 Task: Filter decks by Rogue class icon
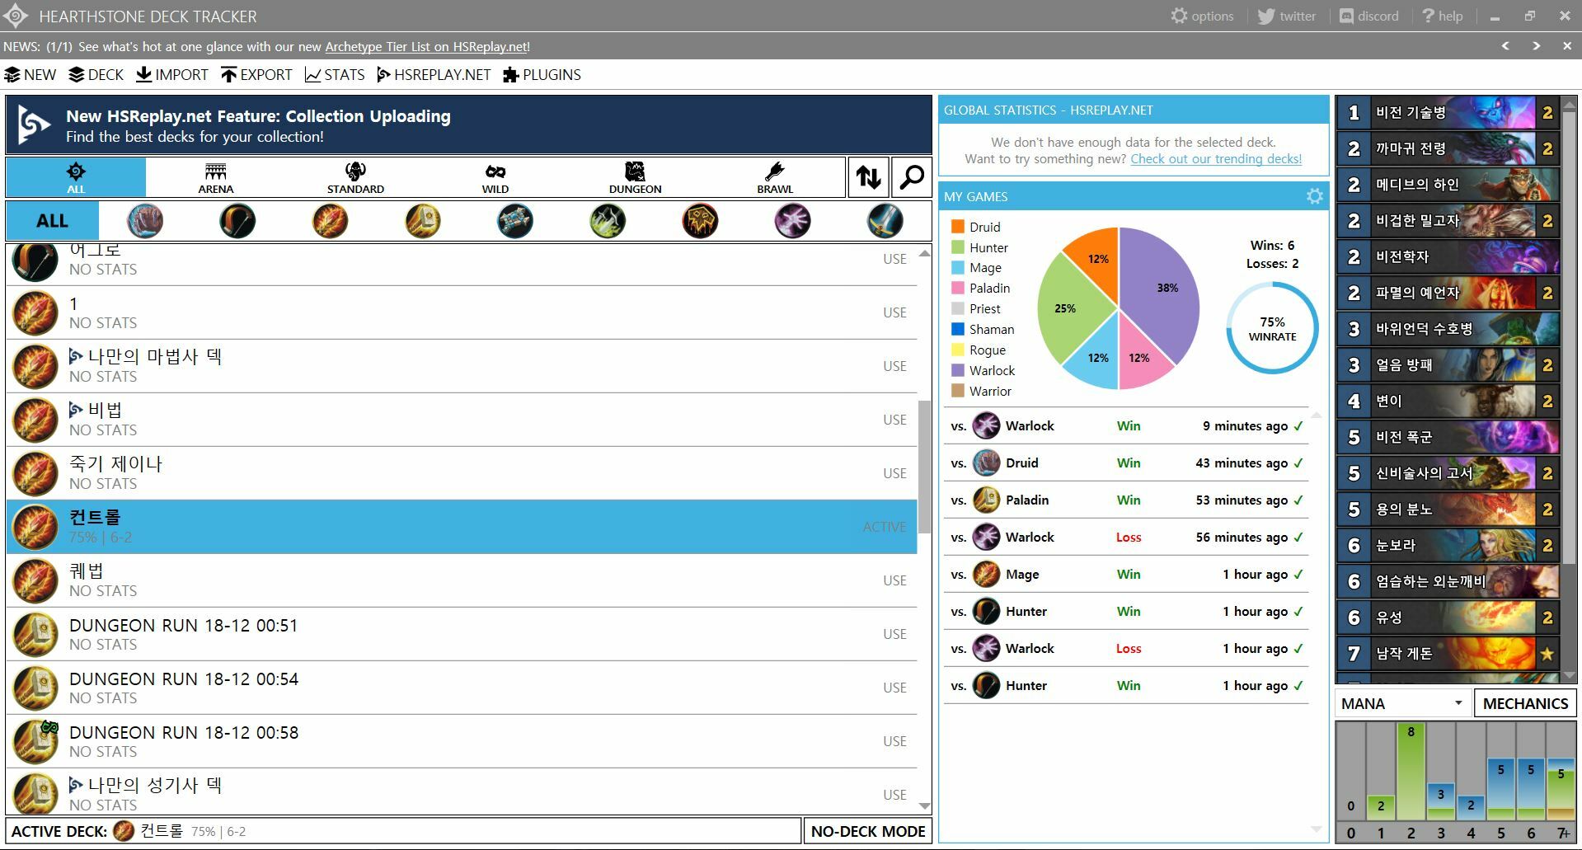tap(608, 221)
